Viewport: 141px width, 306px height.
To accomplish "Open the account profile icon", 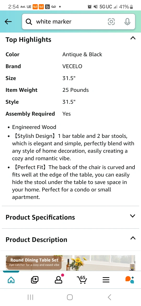I will (x=58, y=280).
